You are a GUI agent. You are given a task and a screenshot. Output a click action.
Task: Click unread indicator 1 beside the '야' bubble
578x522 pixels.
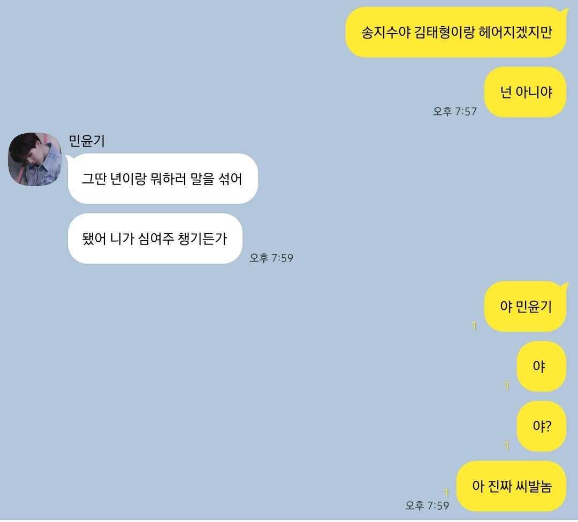(507, 386)
